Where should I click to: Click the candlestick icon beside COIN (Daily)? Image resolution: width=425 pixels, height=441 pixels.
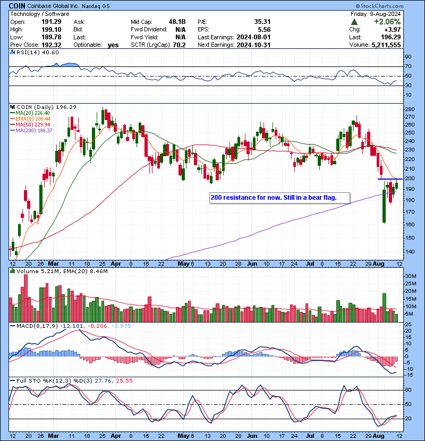point(12,107)
